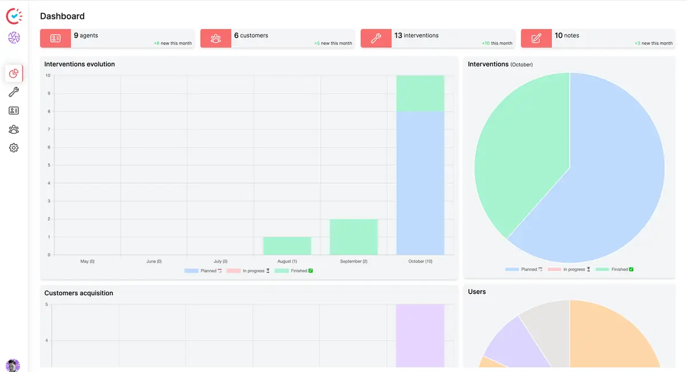The width and height of the screenshot is (687, 372).
Task: Toggle In progress legend in Interventions evolution chart
Action: pos(248,271)
